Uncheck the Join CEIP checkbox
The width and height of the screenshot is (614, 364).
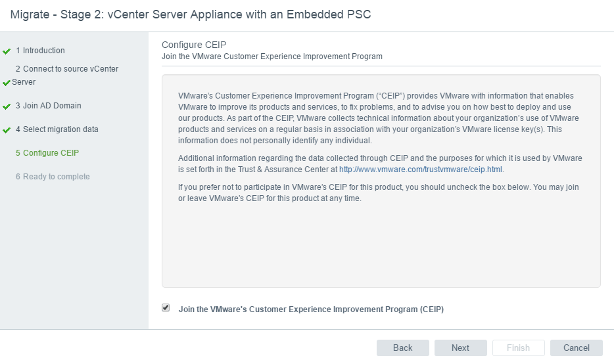pyautogui.click(x=166, y=307)
